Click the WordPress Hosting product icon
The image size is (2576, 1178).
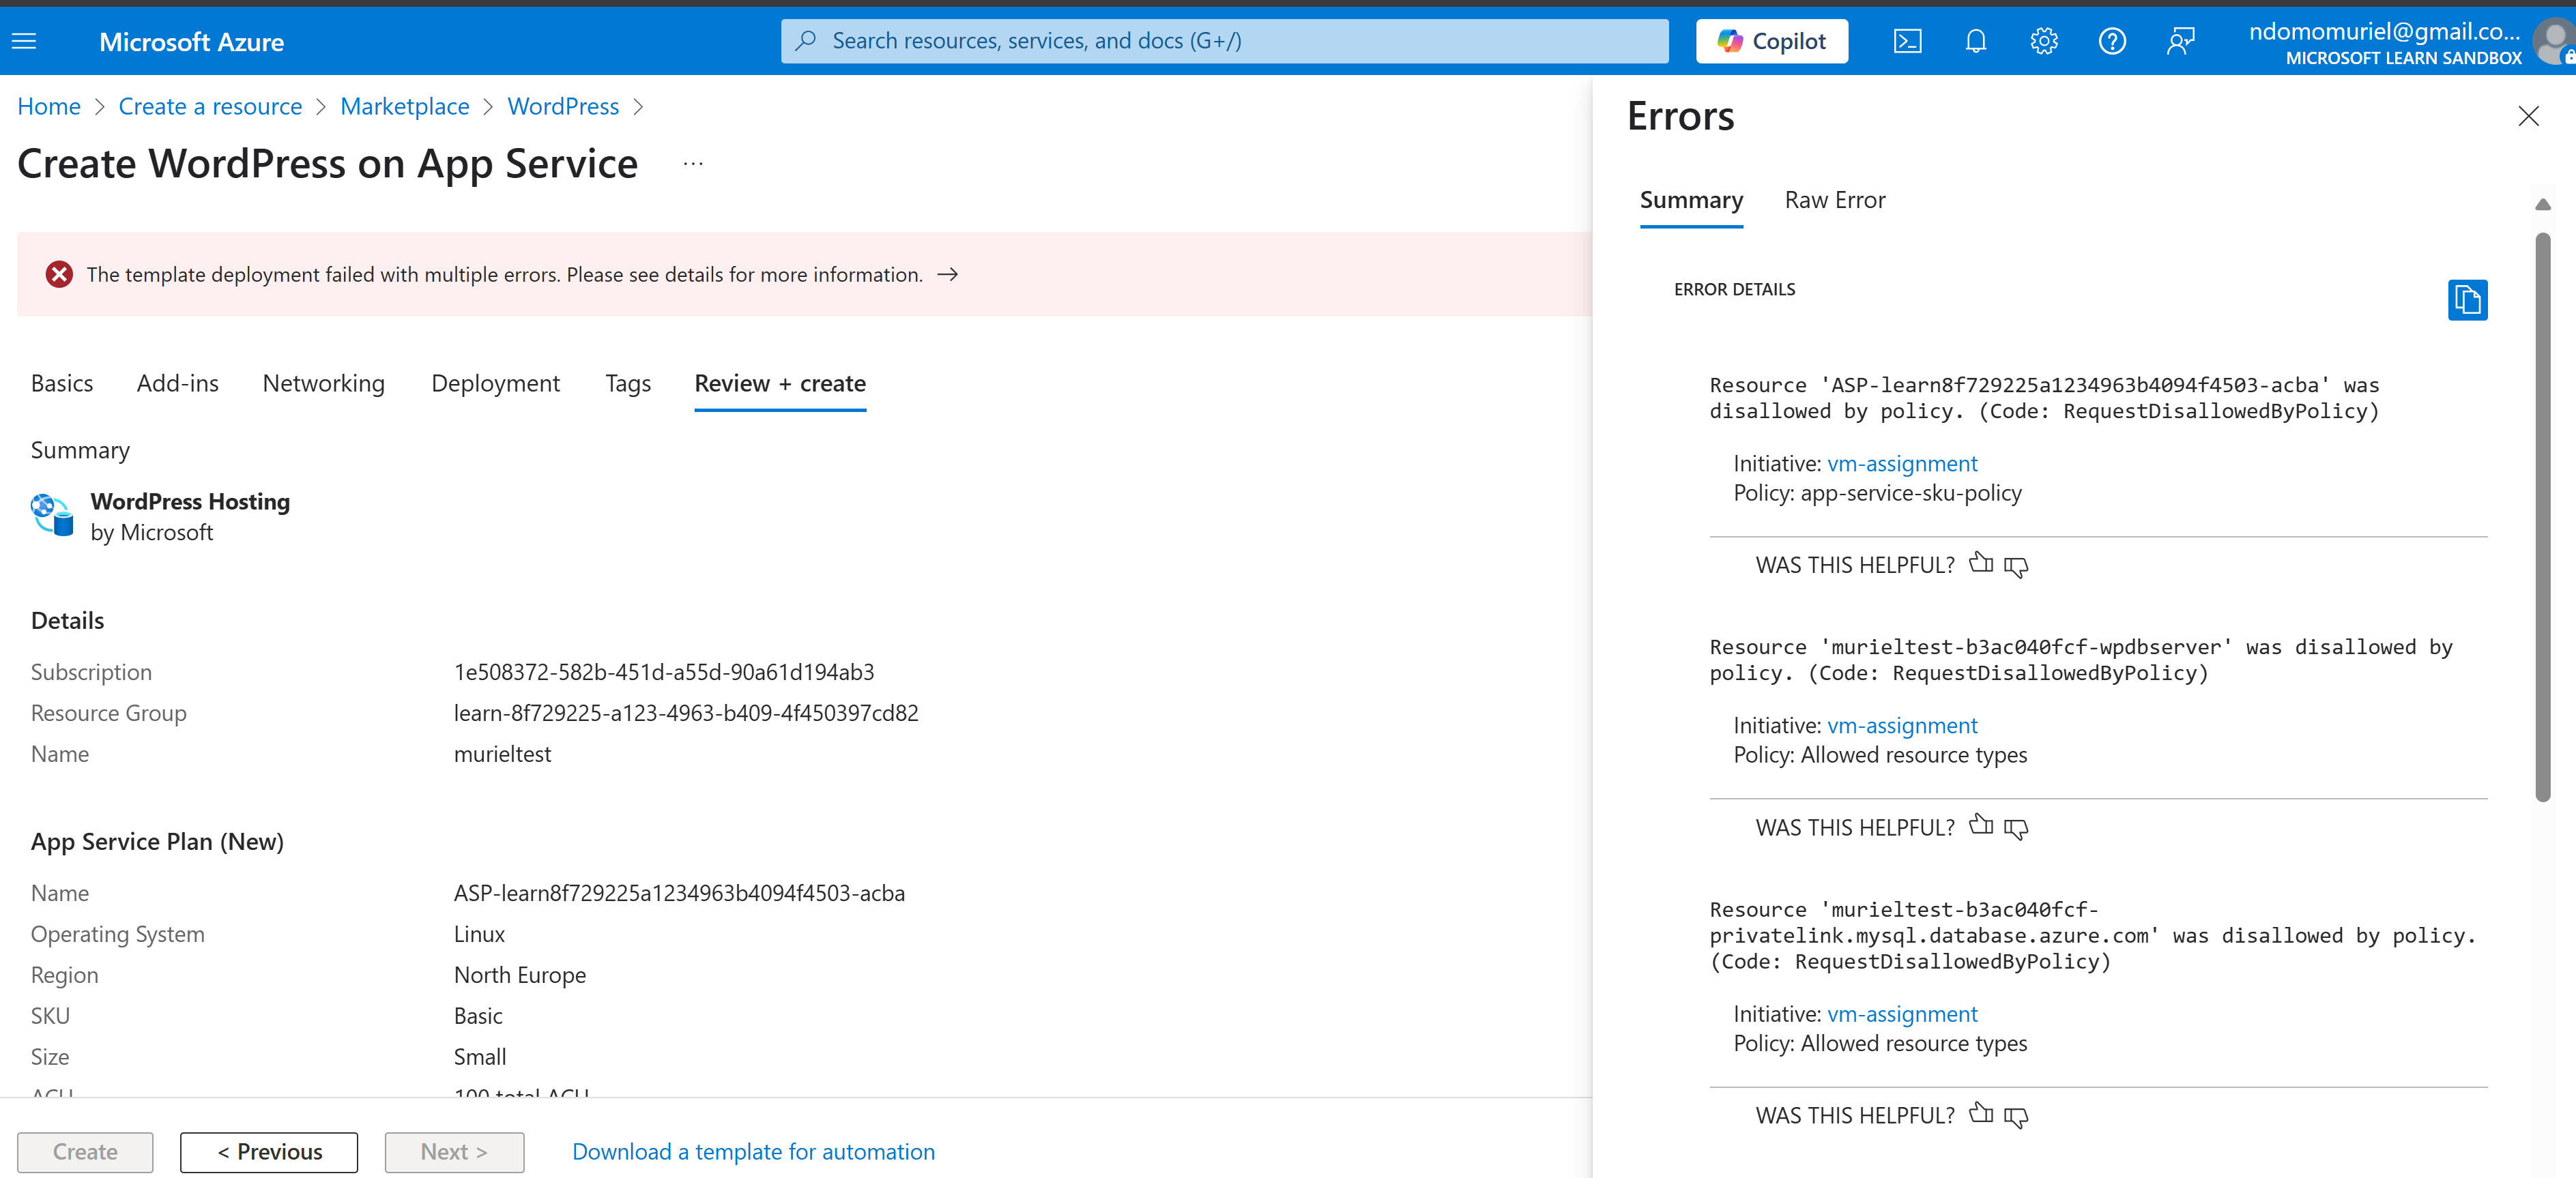coord(52,515)
